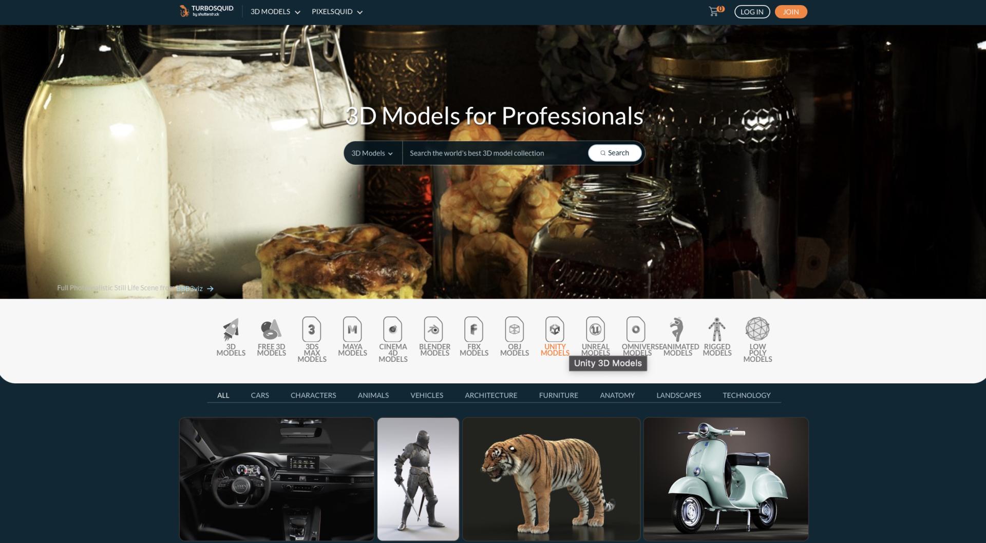Click the LOG IN button
This screenshot has height=543, width=986.
pos(752,12)
